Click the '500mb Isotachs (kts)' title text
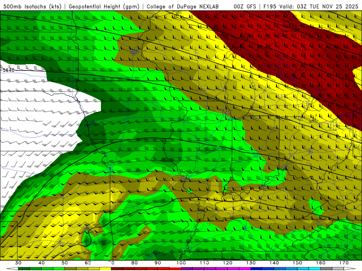This screenshot has width=362, height=271. (x=33, y=6)
